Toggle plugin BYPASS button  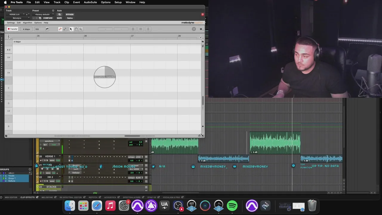[70, 14]
